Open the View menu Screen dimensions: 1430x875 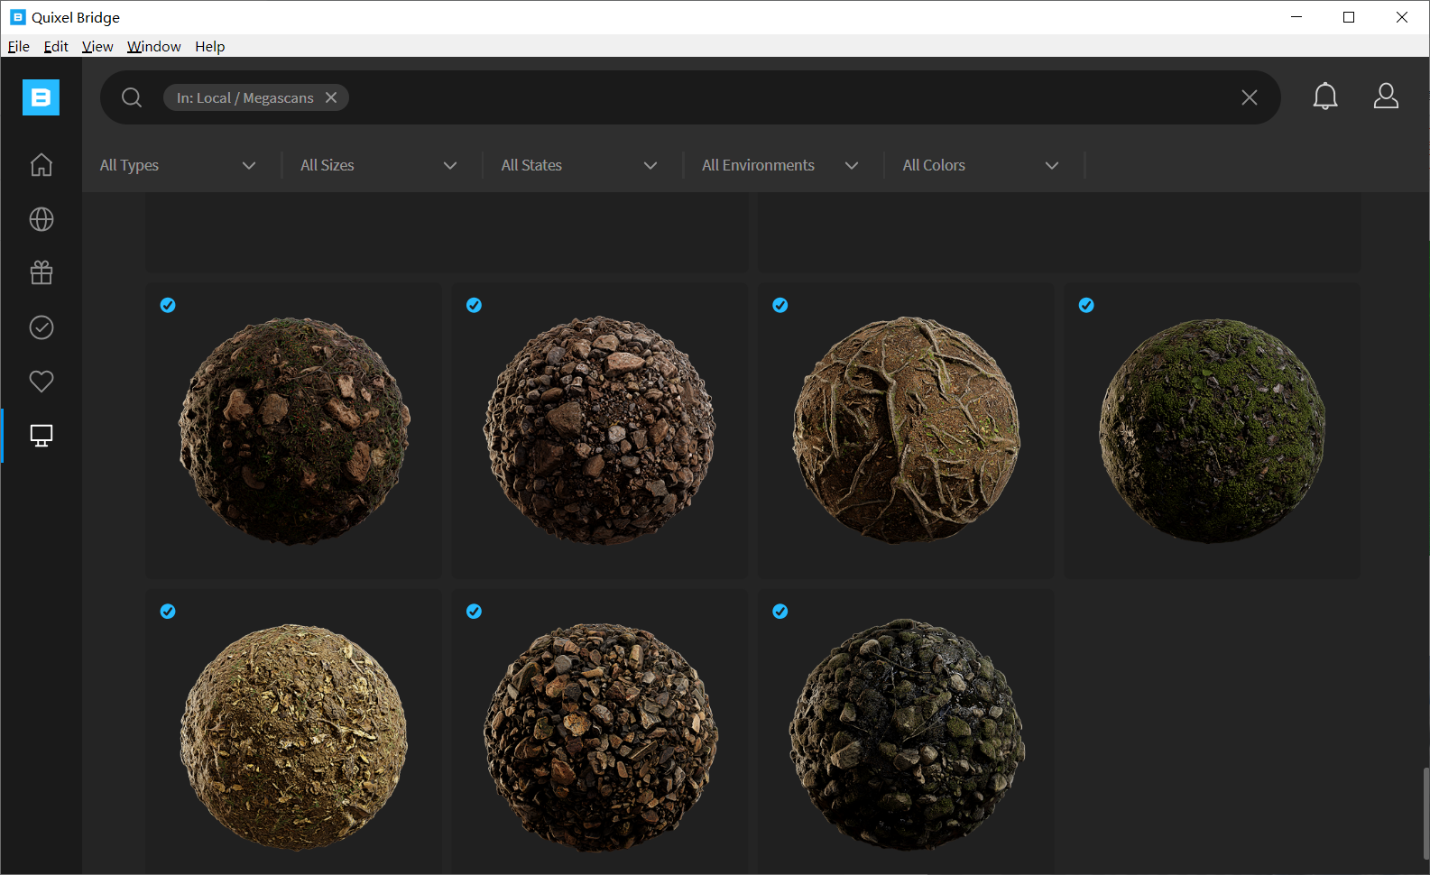(x=97, y=46)
